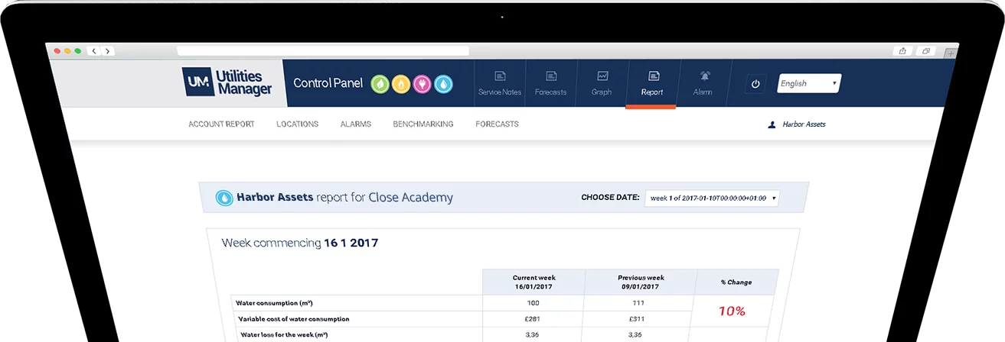Viewport: 1005px width, 342px height.
Task: Click the % Change column header
Action: tap(736, 282)
